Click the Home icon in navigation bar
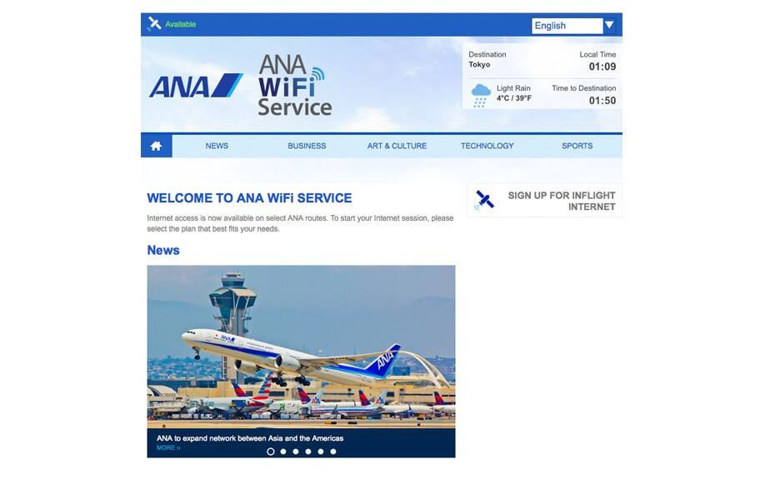Viewport: 775px width, 479px height. (156, 146)
